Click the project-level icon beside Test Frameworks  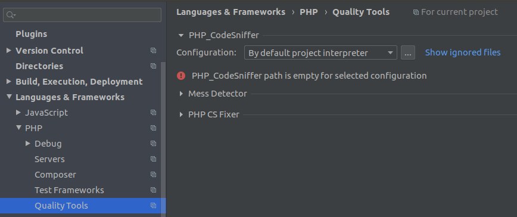[153, 190]
